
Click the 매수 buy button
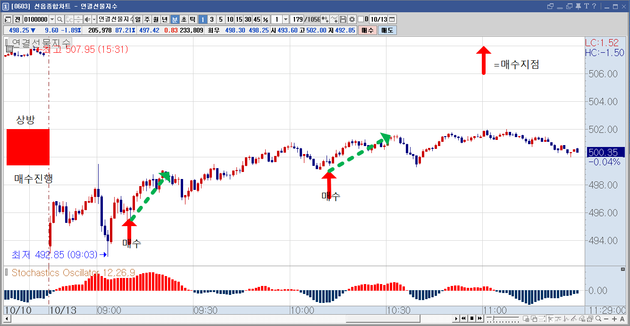click(368, 30)
